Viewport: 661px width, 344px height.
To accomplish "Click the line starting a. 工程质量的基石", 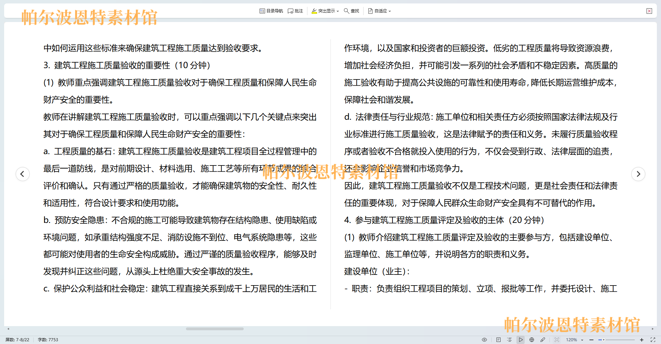I will point(180,151).
